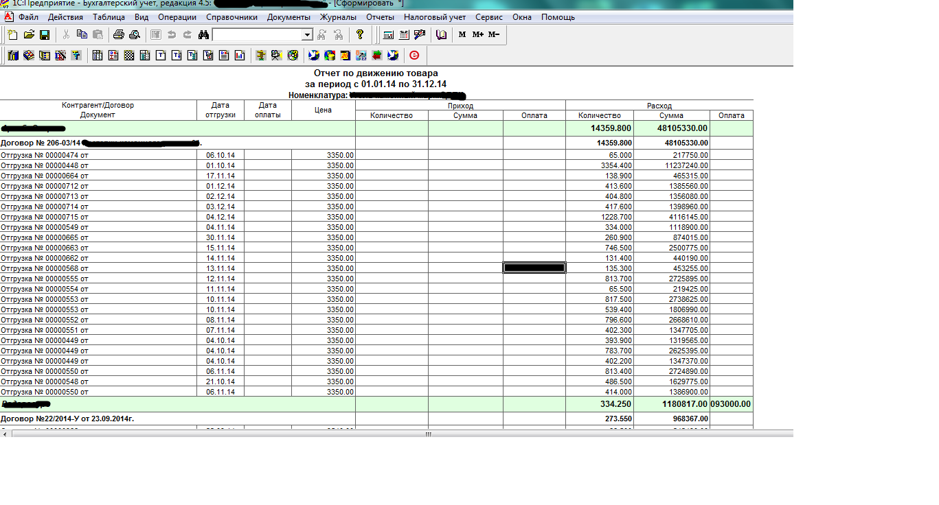Screen dimensions: 939x505
Task: Click the horizontal scrollbar at bottom
Action: 428,434
